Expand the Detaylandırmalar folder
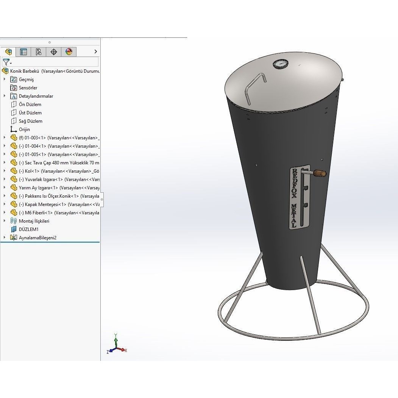The height and width of the screenshot is (398, 398). click(4, 96)
